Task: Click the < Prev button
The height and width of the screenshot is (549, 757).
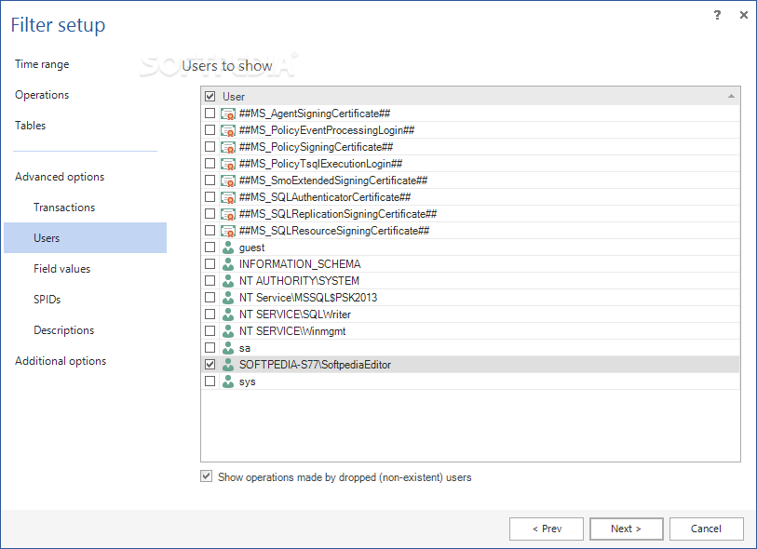Action: 547,529
